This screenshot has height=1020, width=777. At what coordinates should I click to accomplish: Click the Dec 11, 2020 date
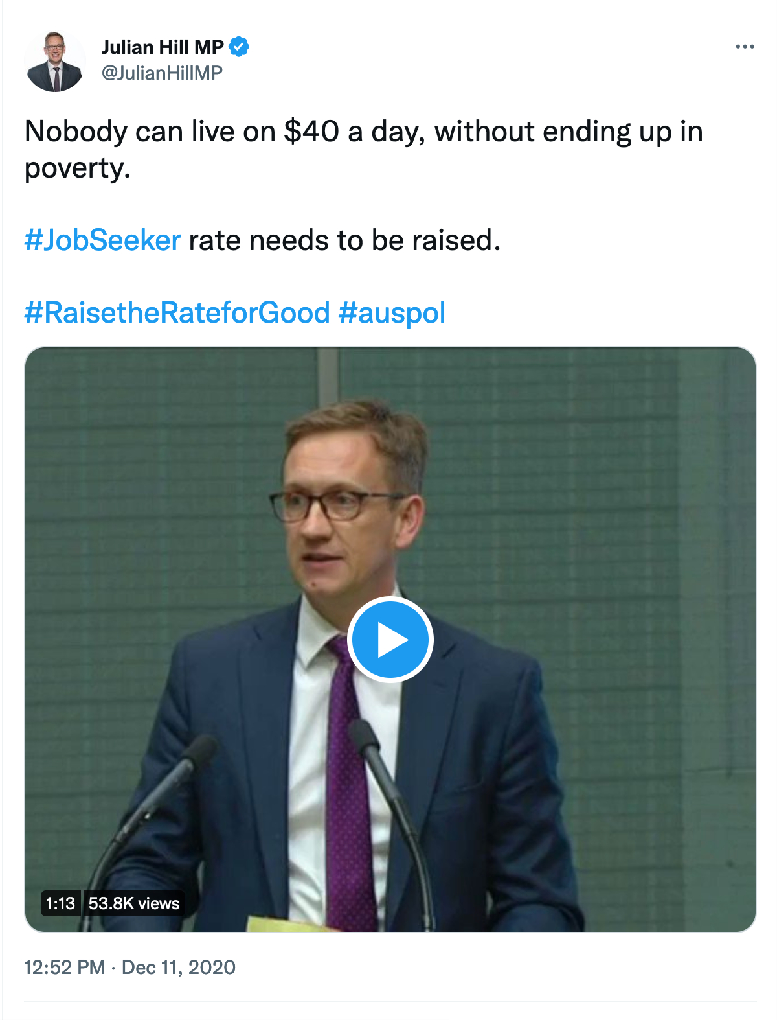179,968
